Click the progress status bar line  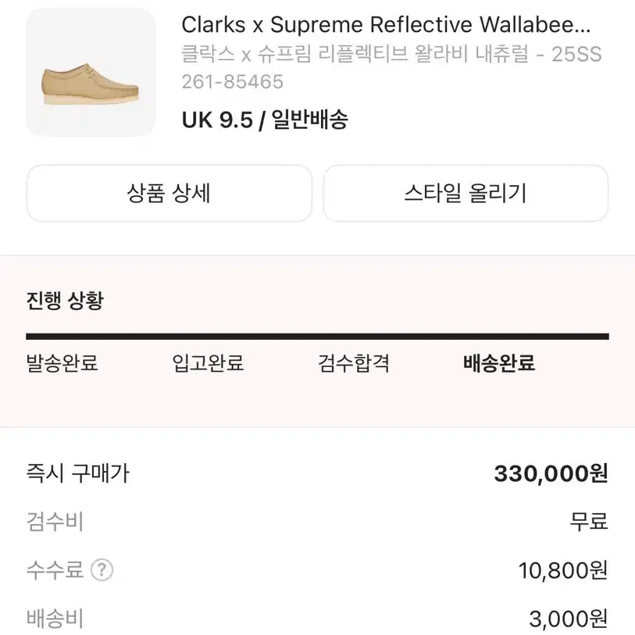pos(317,336)
